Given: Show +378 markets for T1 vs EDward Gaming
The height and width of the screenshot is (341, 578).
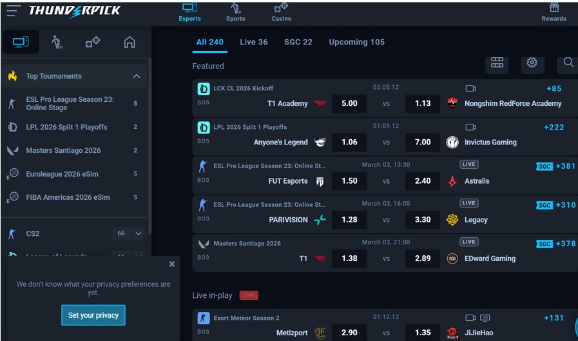Looking at the screenshot, I should click(566, 244).
